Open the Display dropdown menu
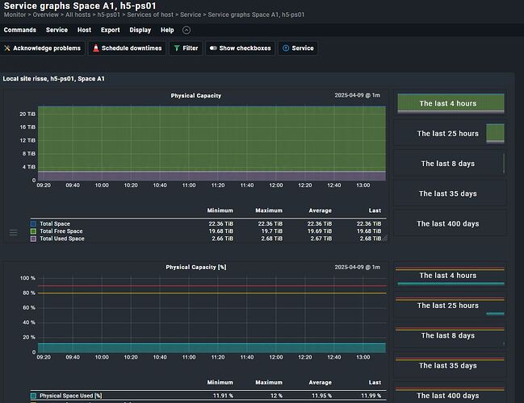Screen dimensions: 524x403 (x=140, y=30)
